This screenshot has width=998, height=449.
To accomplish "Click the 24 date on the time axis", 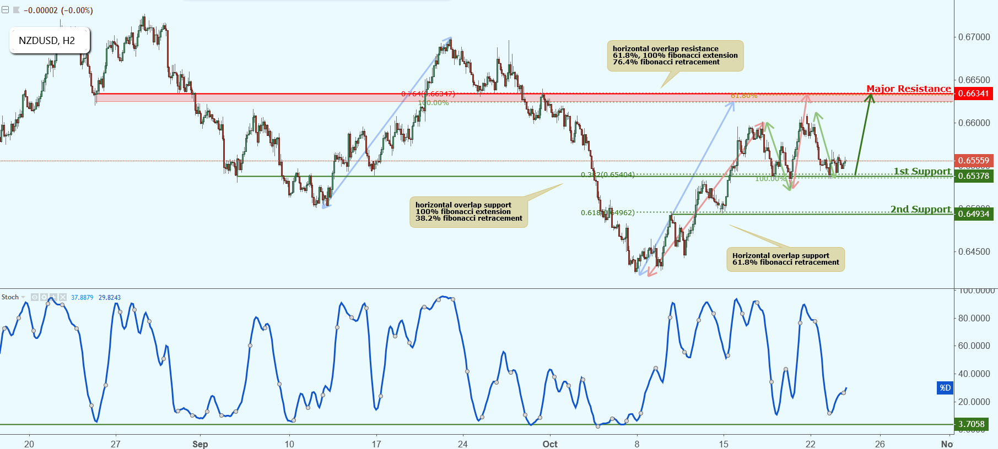I will [463, 444].
